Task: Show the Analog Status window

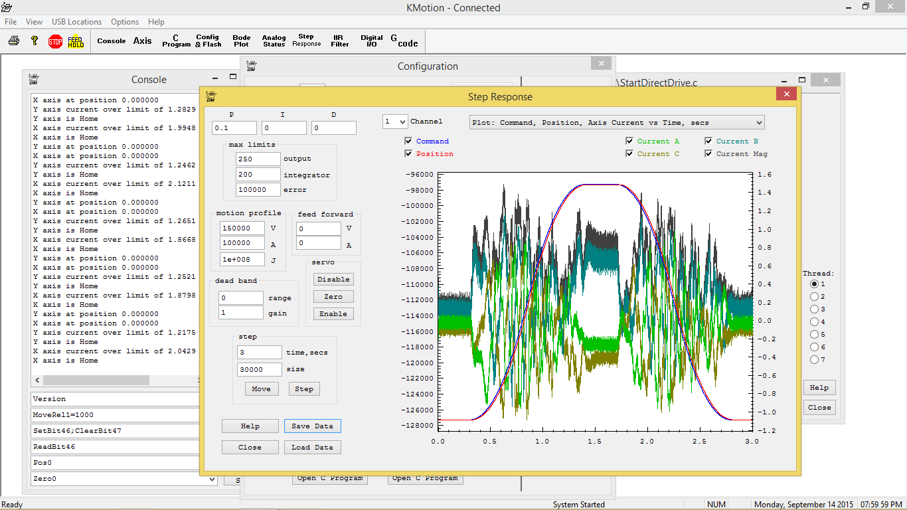Action: 274,41
